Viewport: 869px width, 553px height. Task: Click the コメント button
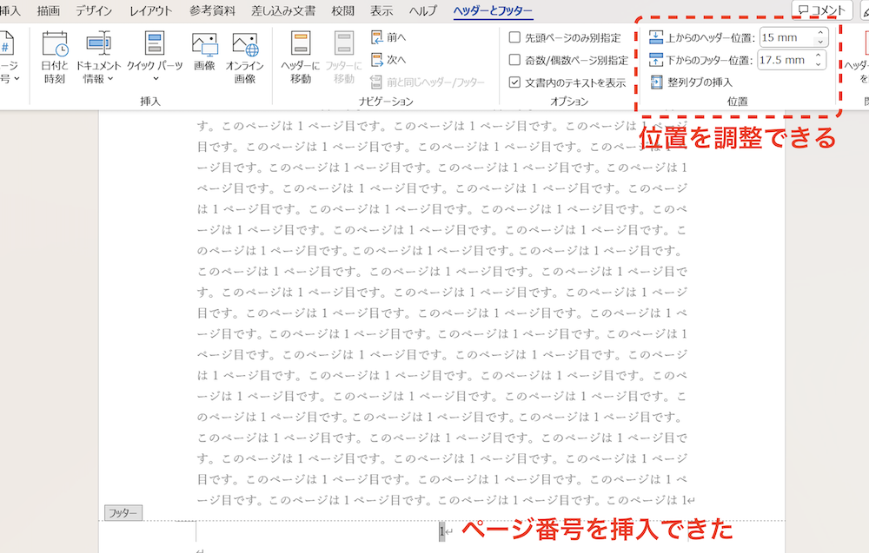820,10
